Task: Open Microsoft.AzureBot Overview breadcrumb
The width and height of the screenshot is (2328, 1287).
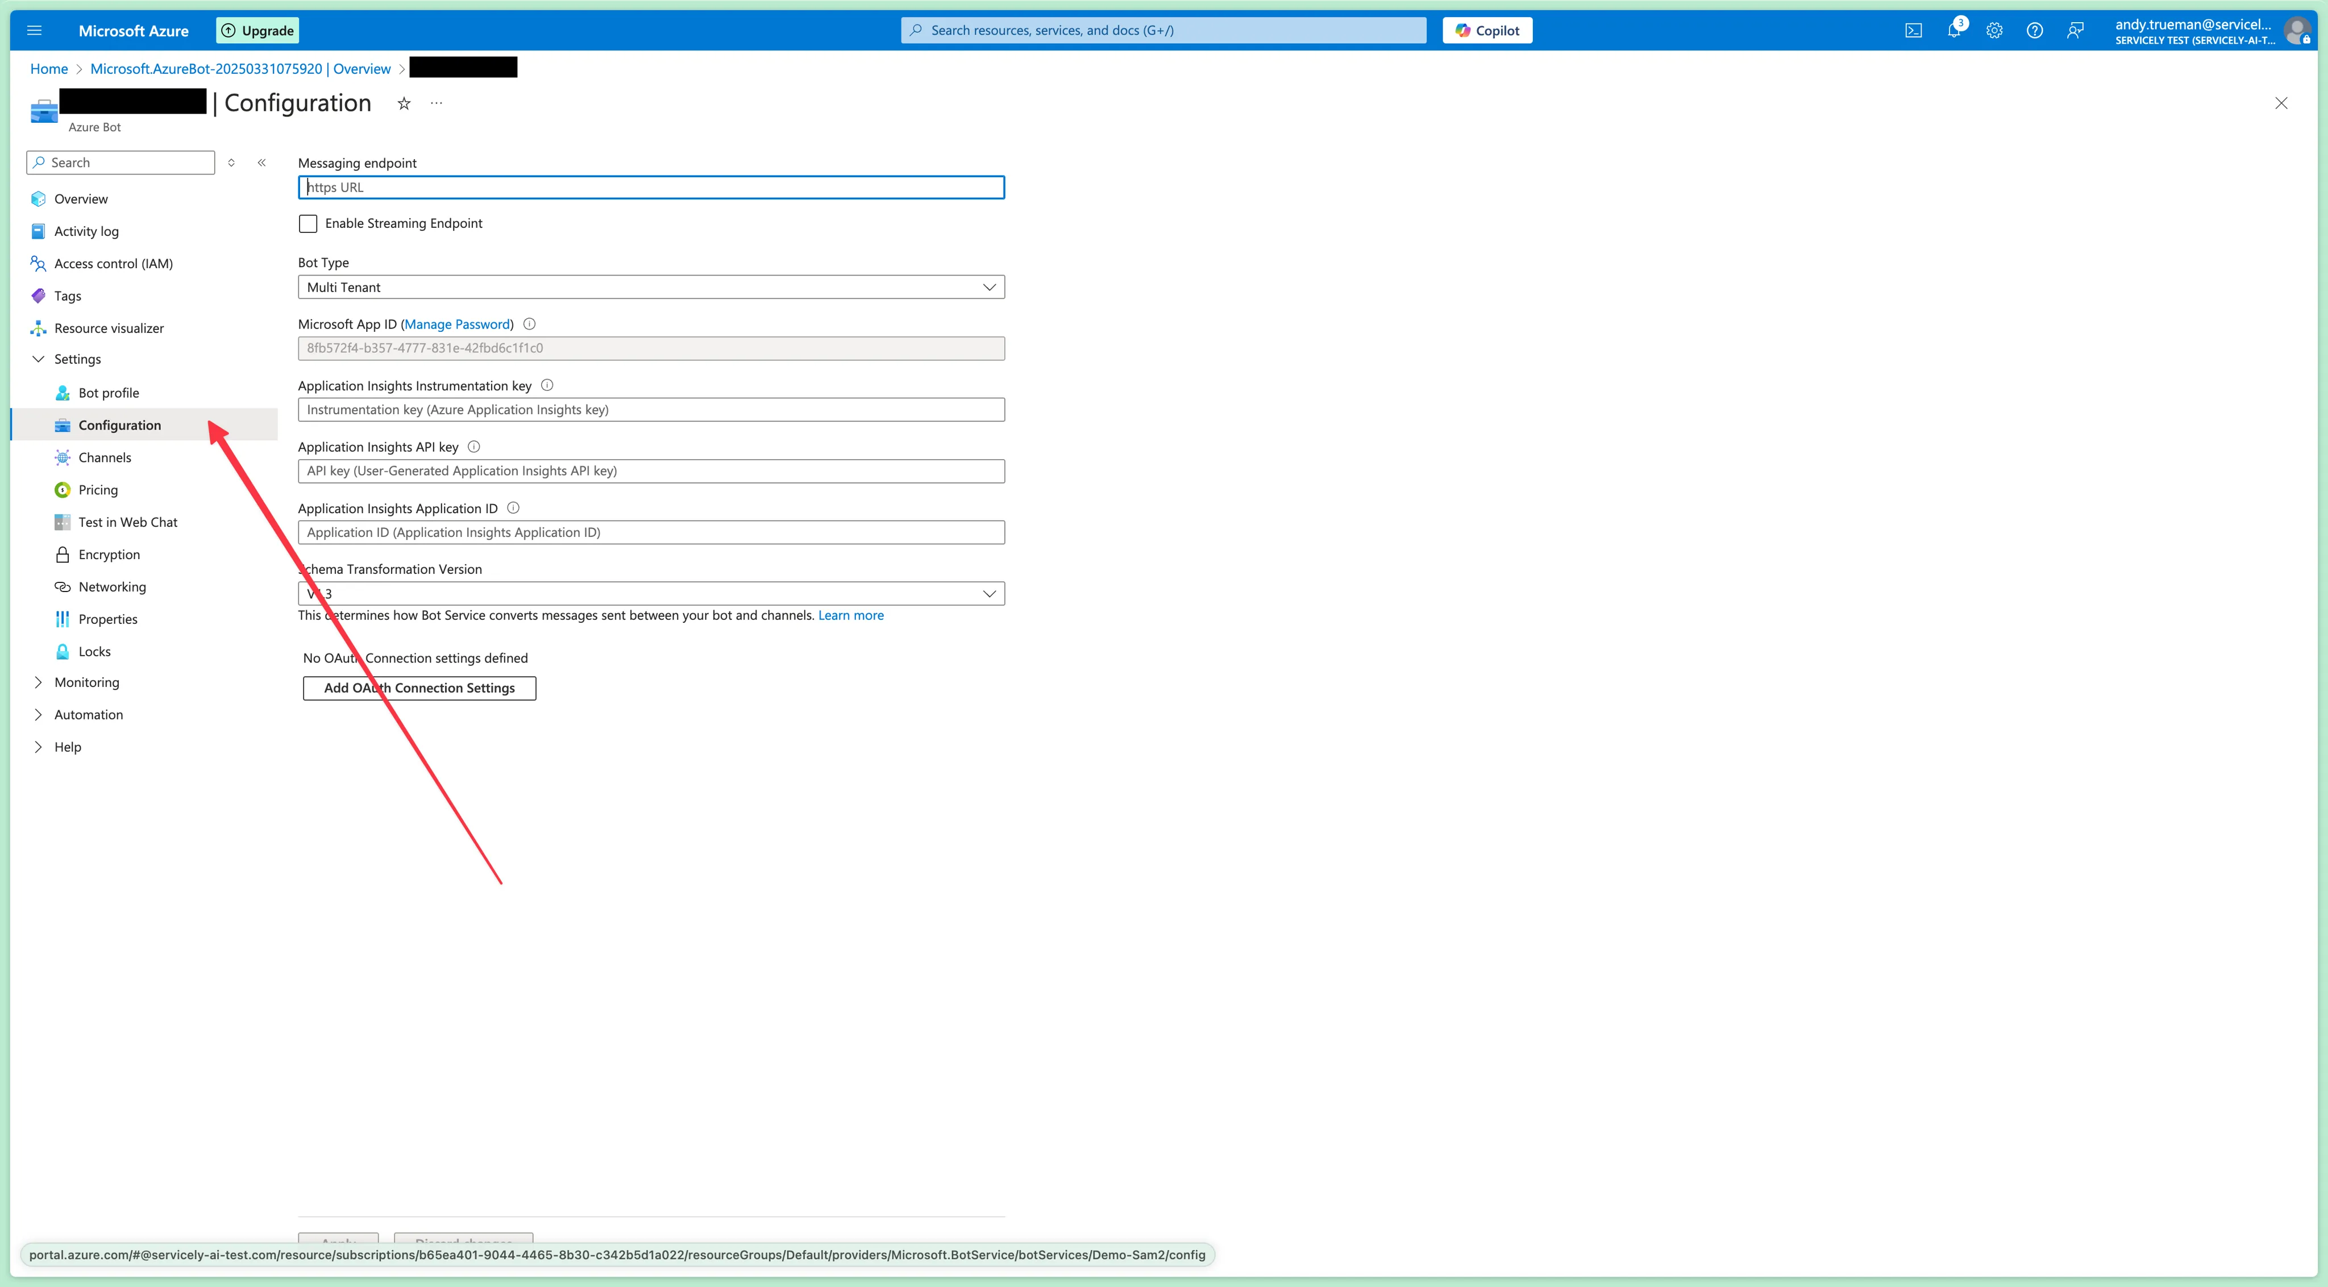Action: 240,69
